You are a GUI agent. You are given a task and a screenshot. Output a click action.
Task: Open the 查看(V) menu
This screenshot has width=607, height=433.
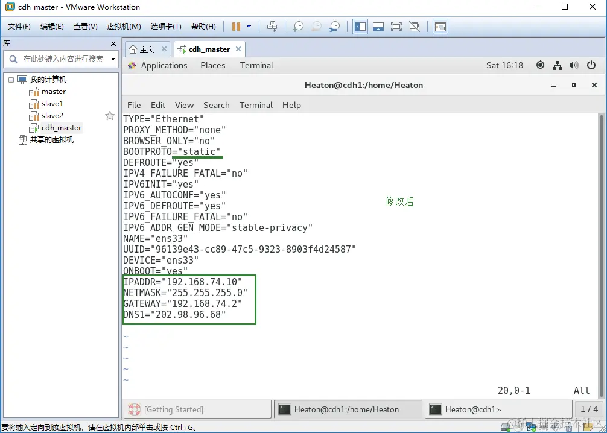coord(85,27)
